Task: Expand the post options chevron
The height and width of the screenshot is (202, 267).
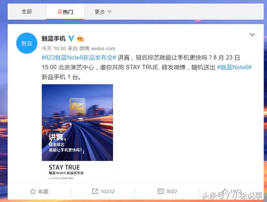Action: [252, 35]
